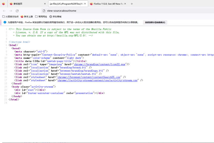Open the activity-stream.css stylesheet link

97,80
